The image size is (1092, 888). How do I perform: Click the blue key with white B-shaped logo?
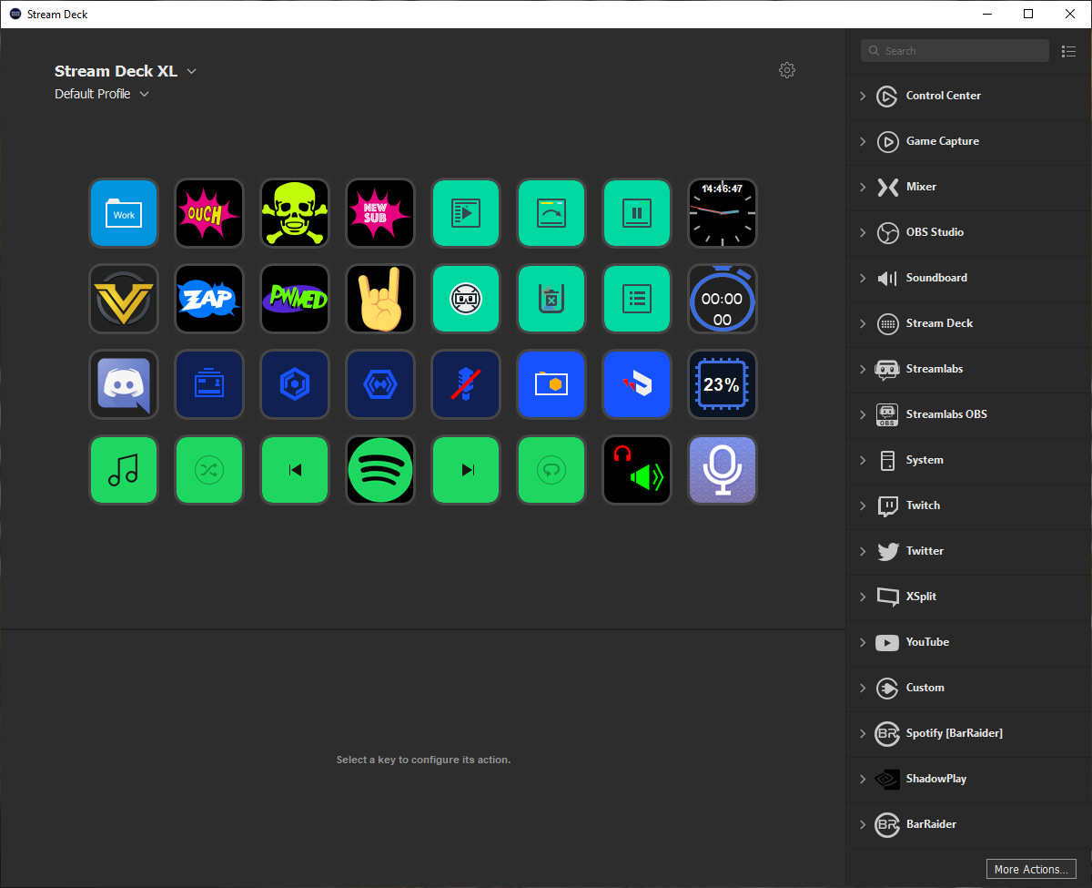pyautogui.click(x=637, y=384)
